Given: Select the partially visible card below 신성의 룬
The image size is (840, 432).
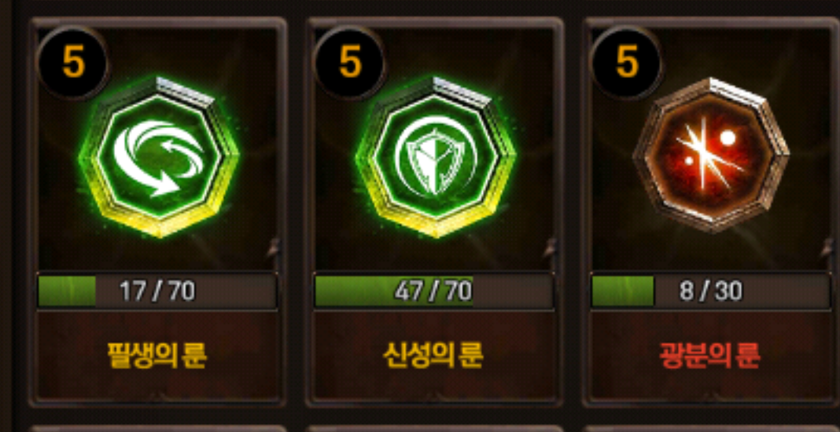Looking at the screenshot, I should tap(434, 428).
